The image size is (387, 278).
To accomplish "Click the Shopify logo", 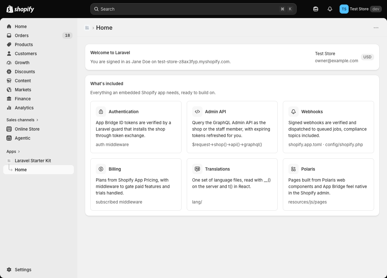I will click(20, 9).
